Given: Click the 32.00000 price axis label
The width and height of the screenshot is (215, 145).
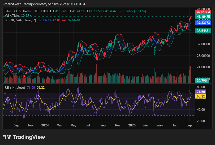Looking at the screenshot, I should (203, 44).
